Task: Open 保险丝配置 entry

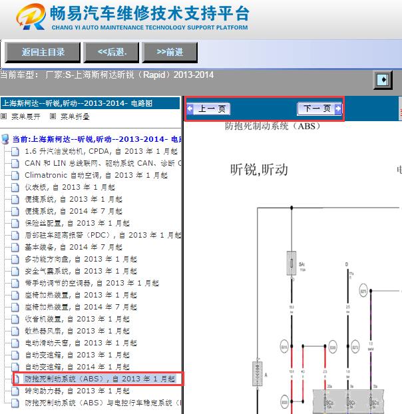Action: (x=77, y=223)
